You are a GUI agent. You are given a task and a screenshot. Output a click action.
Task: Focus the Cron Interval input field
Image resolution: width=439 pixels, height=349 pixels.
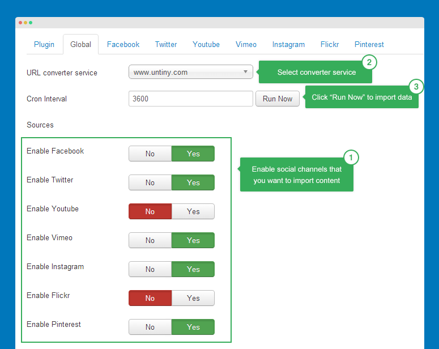pyautogui.click(x=190, y=99)
